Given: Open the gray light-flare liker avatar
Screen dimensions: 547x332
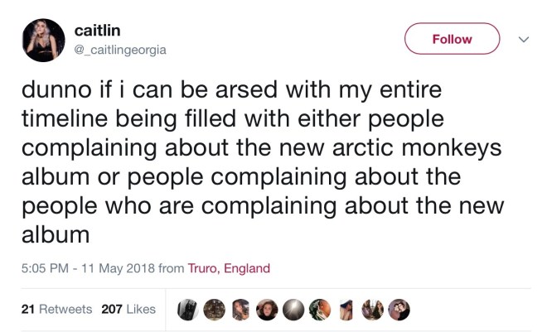Looking at the screenshot, I should point(293,309).
